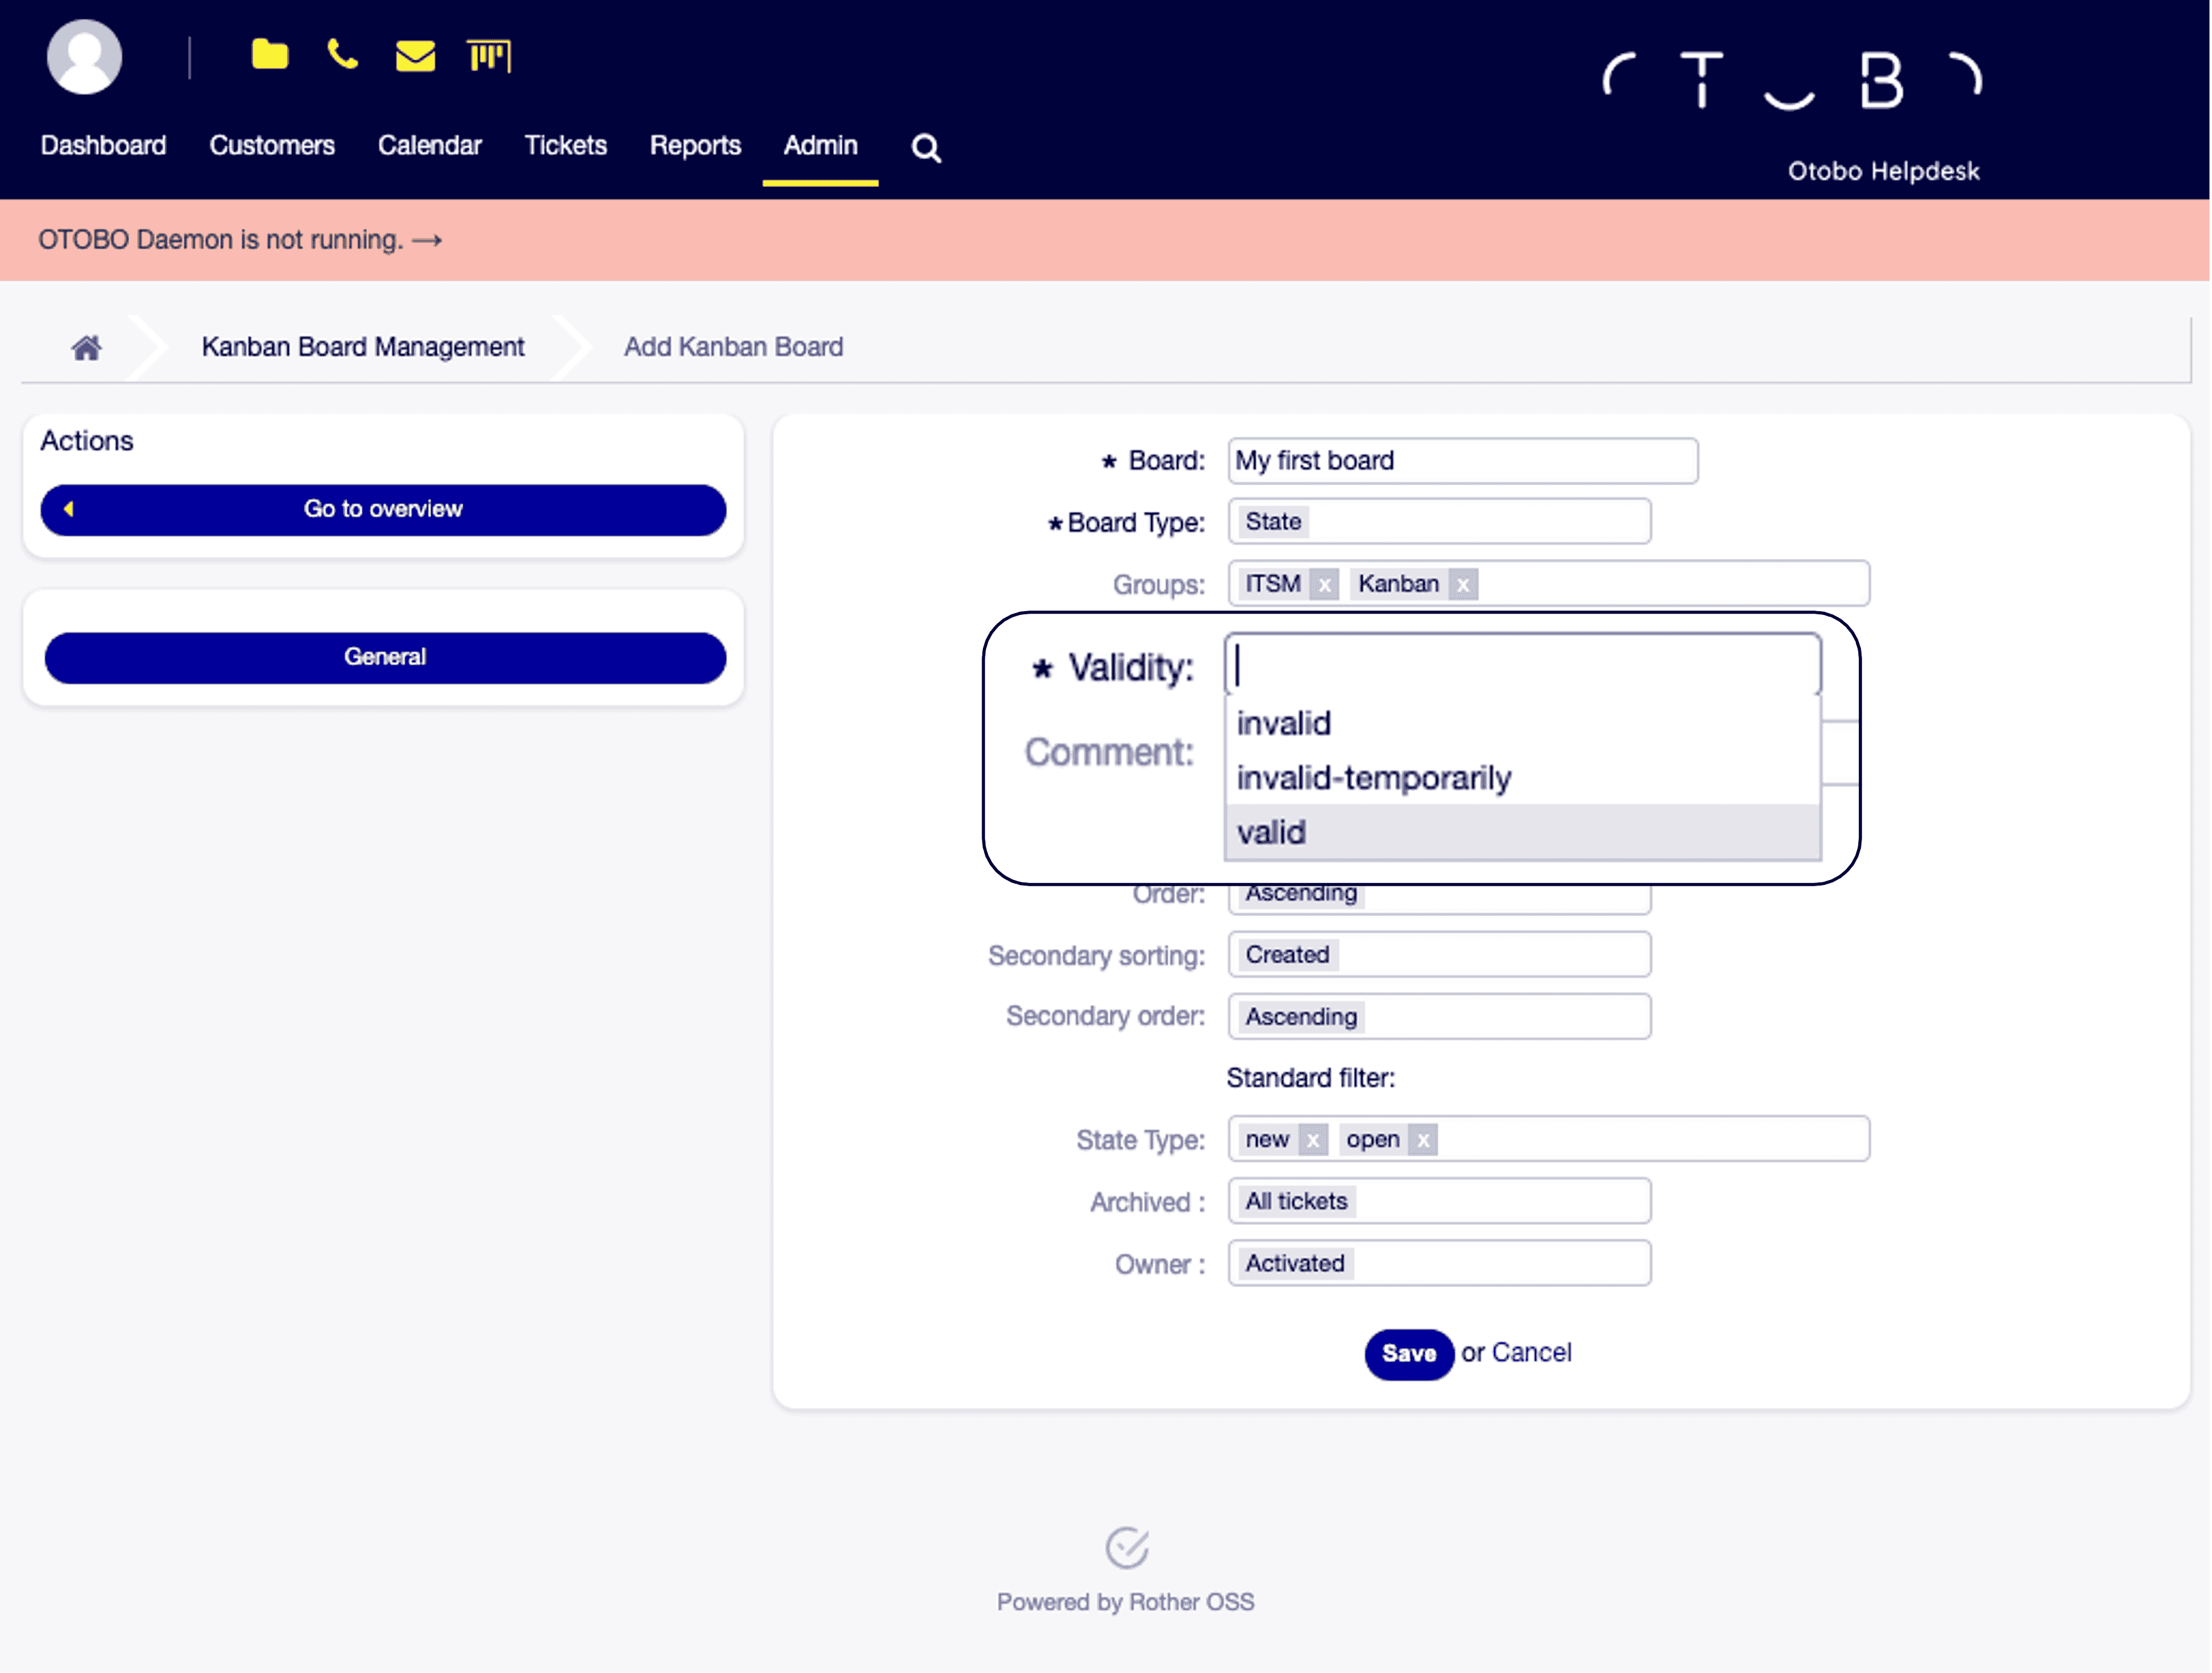Click 'Add Kanban Board' breadcrumb text
Viewport: 2212px width, 1673px height.
tap(733, 347)
